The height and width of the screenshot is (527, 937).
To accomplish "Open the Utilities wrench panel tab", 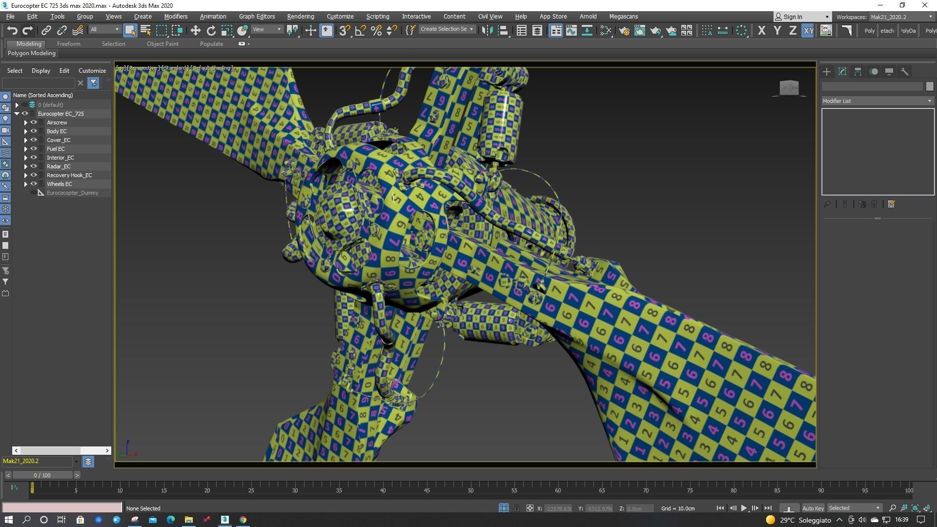I will (904, 72).
